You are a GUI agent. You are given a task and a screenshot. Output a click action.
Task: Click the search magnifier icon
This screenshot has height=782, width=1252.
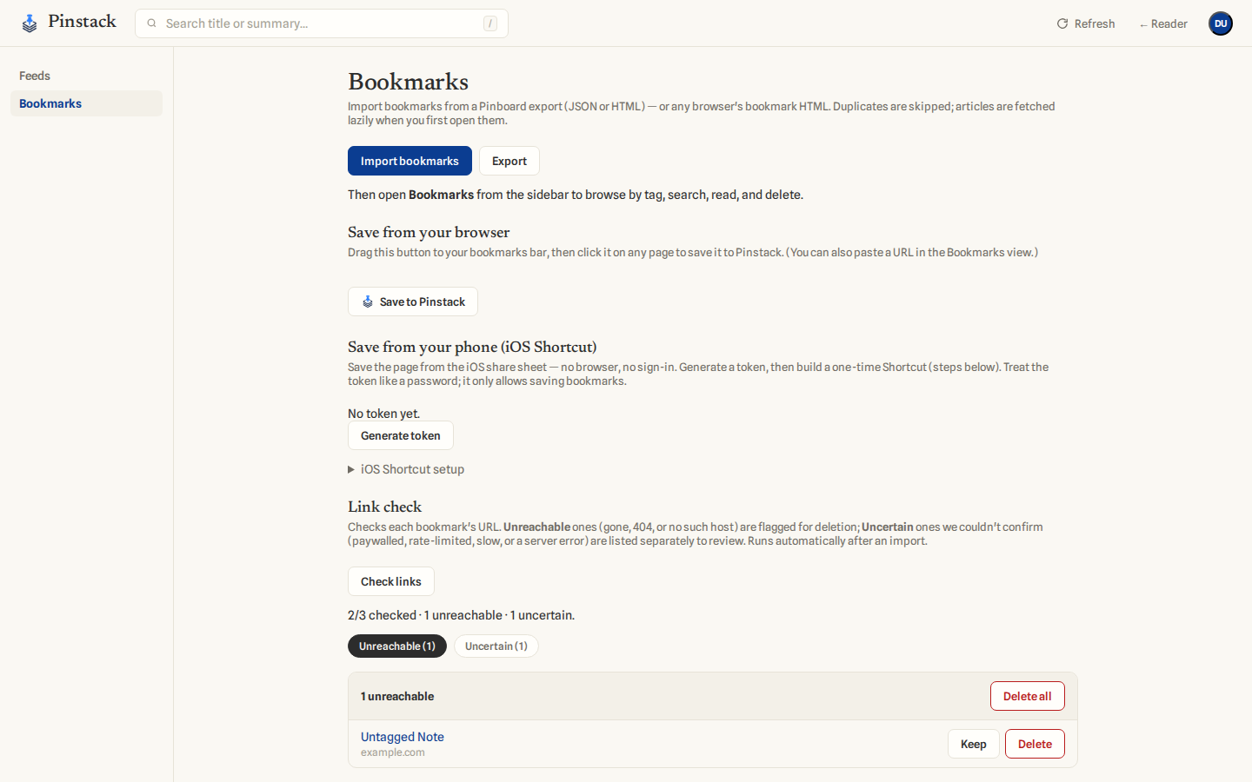click(151, 23)
